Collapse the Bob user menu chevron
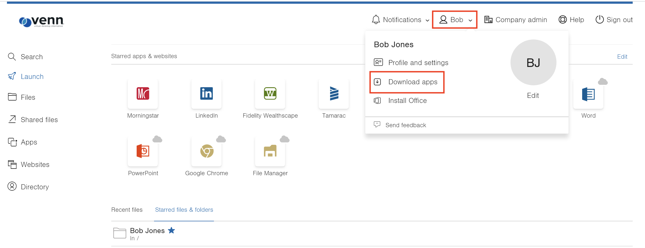The height and width of the screenshot is (248, 645). point(470,20)
